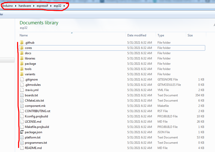Click the 26 KB size of LICENSE.md
215x152 pixels.
[200, 122]
